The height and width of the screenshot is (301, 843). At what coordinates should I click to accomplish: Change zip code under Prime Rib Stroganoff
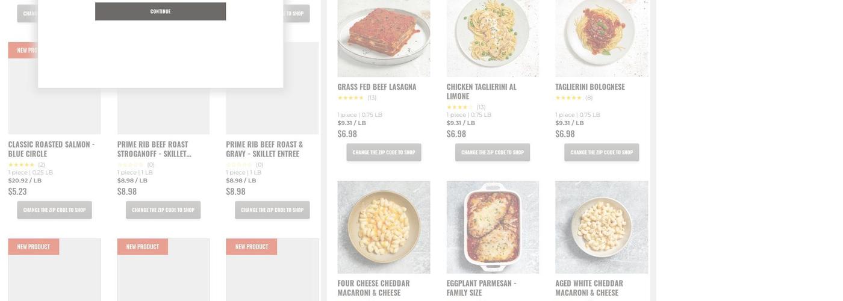click(163, 210)
